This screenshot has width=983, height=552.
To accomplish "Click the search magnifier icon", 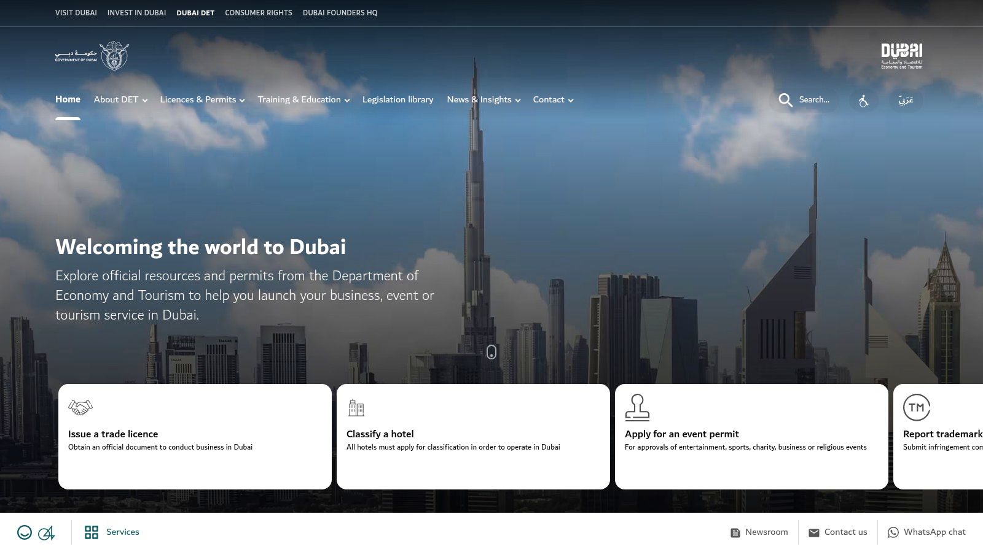I will [x=785, y=100].
